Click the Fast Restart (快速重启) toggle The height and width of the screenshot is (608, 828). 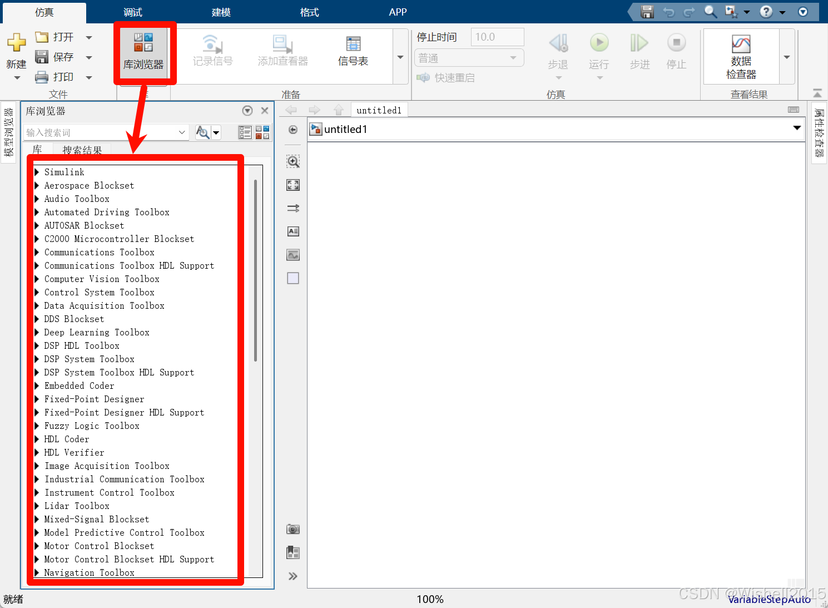446,78
